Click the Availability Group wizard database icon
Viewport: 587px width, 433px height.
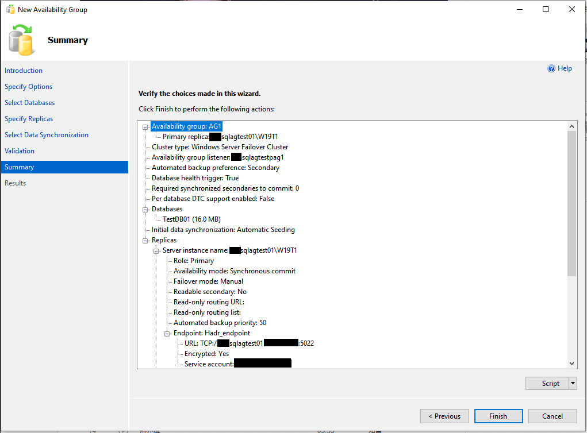point(22,40)
